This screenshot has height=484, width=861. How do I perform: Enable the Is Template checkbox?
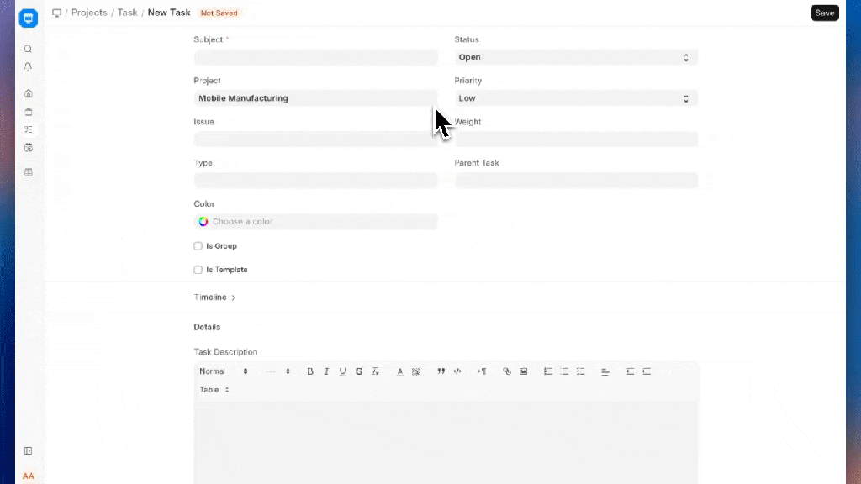point(198,270)
